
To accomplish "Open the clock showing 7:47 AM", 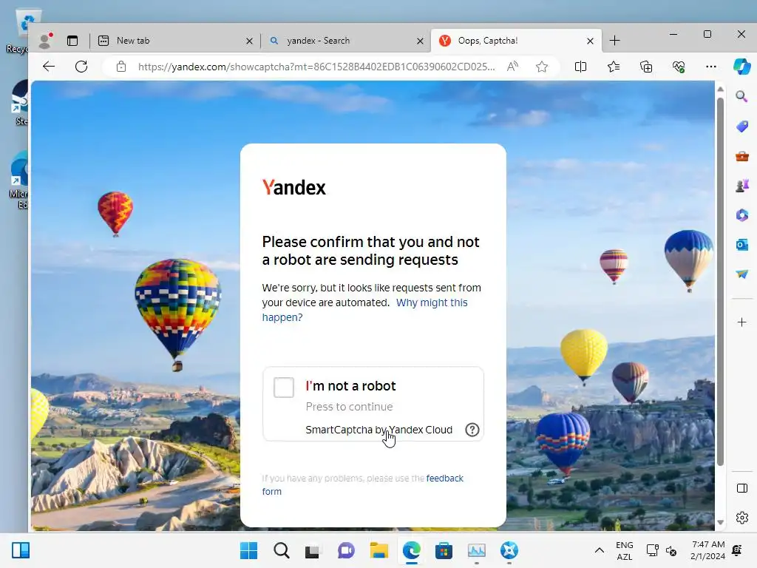I will point(707,550).
